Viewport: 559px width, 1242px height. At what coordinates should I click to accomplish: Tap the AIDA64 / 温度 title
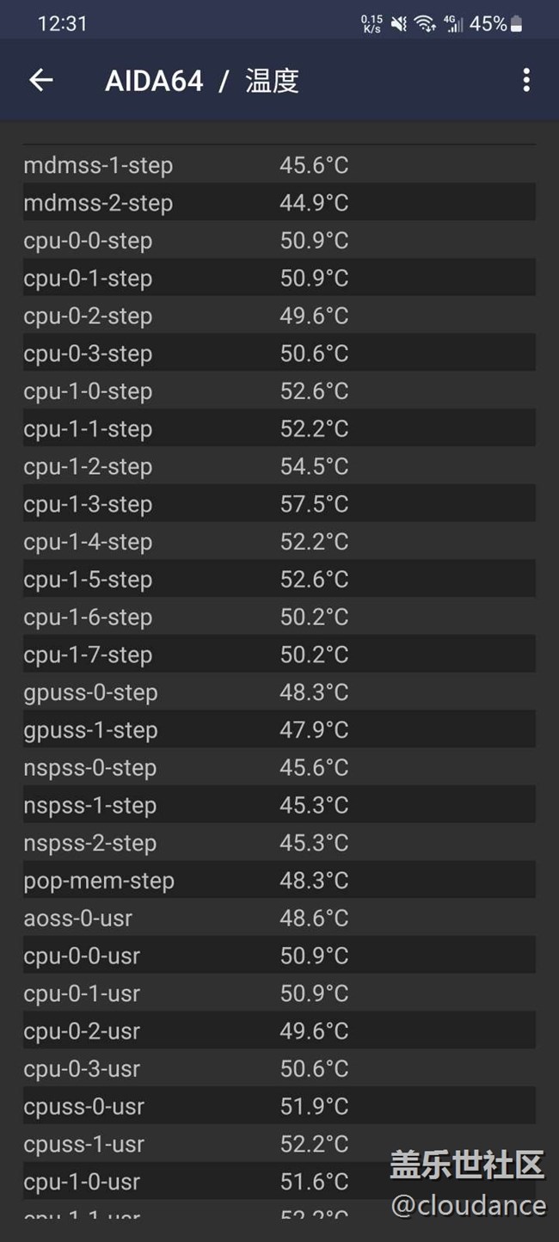pos(202,81)
